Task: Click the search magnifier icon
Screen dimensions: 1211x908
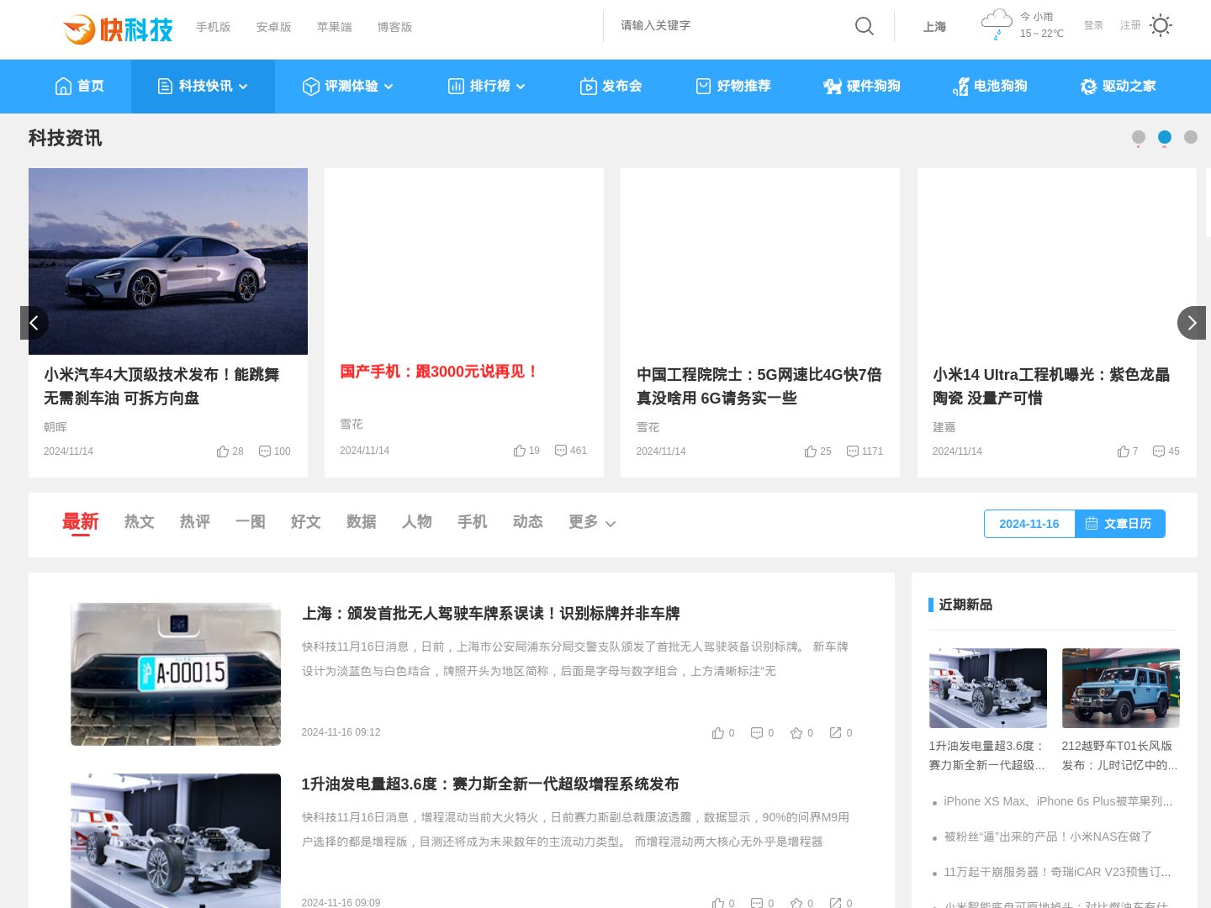Action: click(x=865, y=26)
